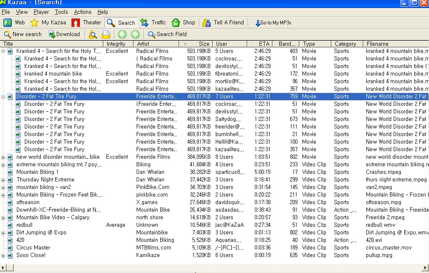Open the Web view in the toolbar
This screenshot has height=273, width=429.
(14, 23)
